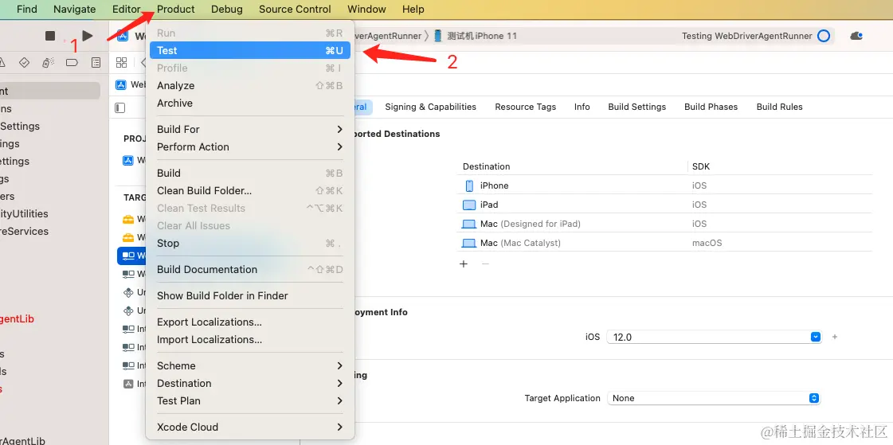
Task: Click the activity progress circle beside Testing WebDriverAgentRunner
Action: coord(824,36)
